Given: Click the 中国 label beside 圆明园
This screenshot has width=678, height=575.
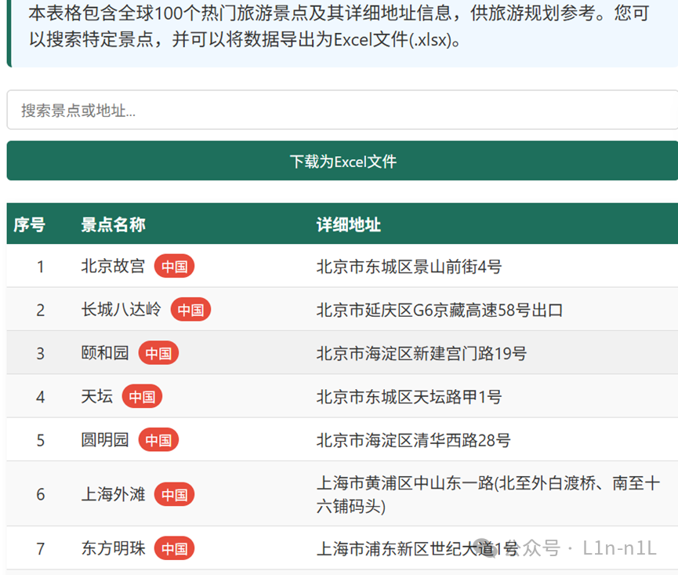Looking at the screenshot, I should pos(158,440).
